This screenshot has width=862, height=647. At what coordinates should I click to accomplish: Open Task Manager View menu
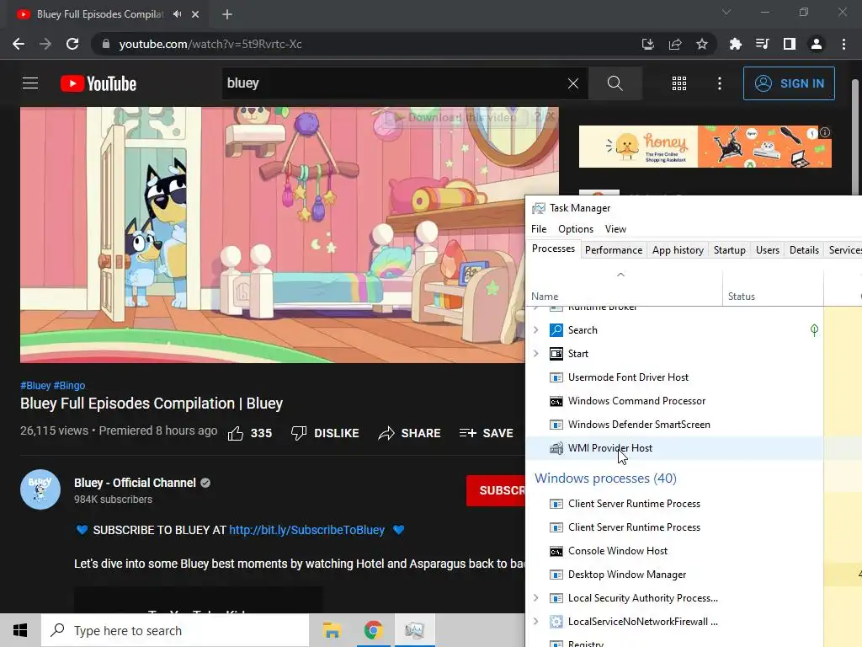(x=615, y=229)
